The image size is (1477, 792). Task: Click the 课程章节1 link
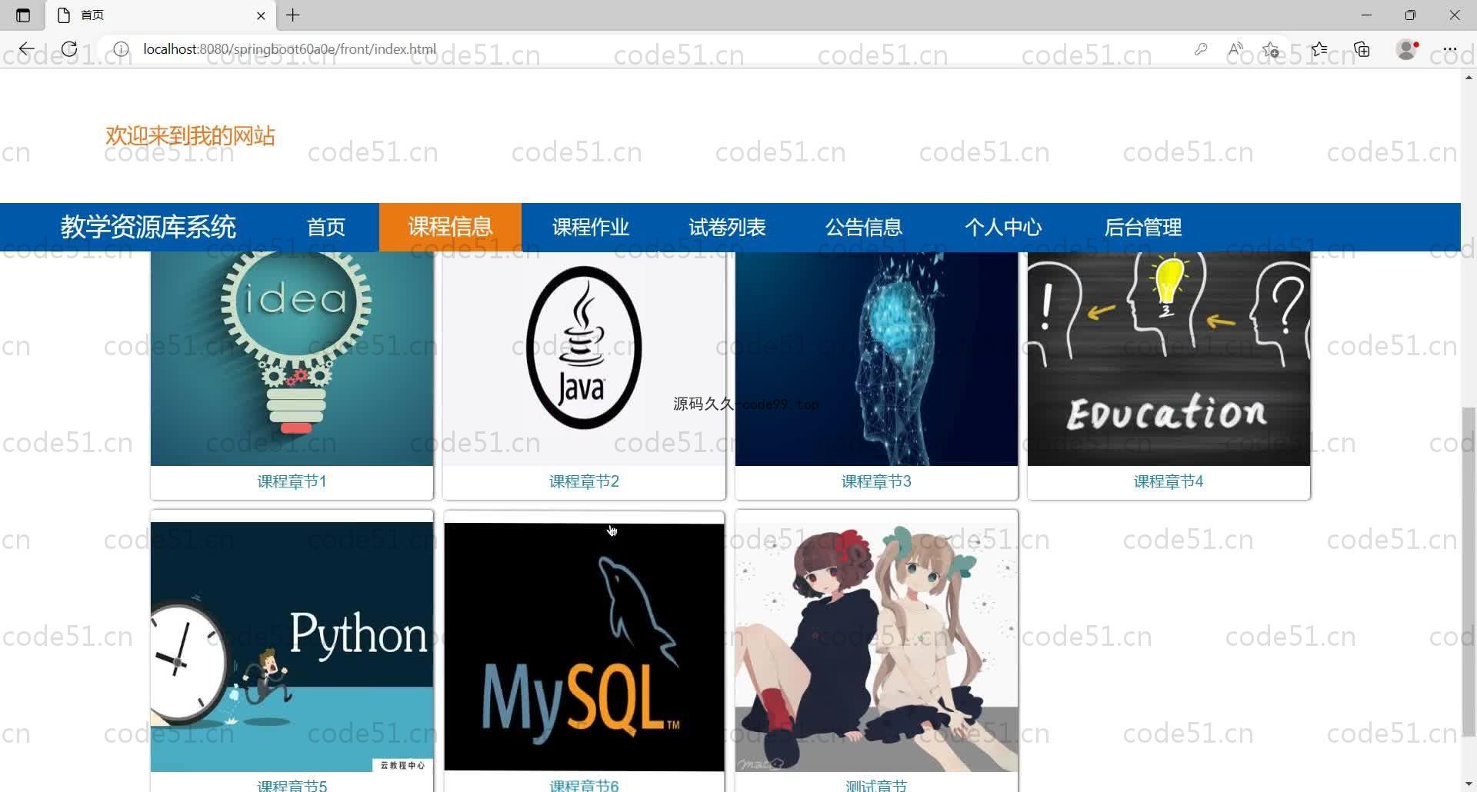pyautogui.click(x=292, y=481)
